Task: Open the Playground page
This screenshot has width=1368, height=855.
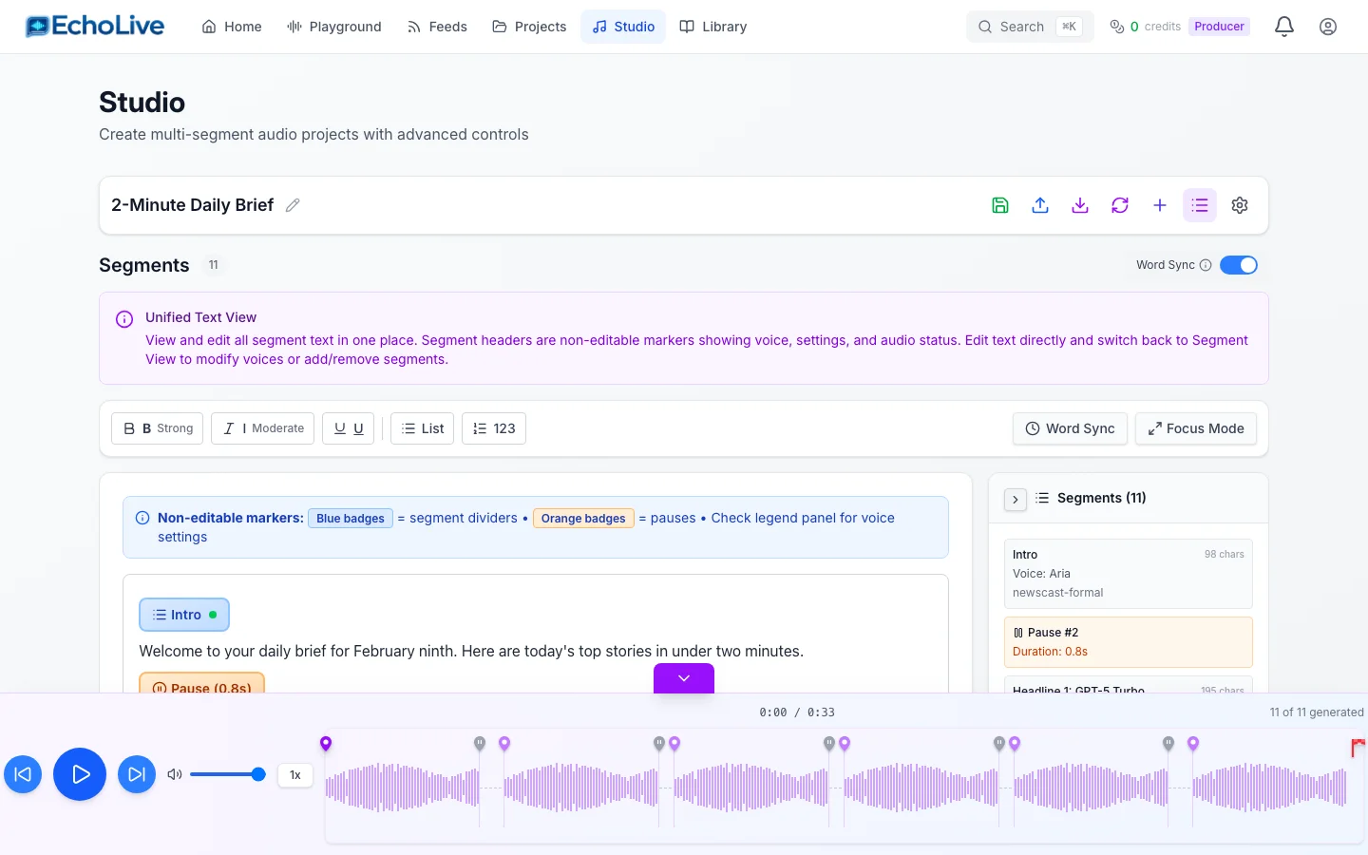Action: (334, 27)
